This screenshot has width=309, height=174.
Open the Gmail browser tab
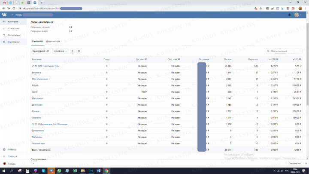[x=4, y=3]
